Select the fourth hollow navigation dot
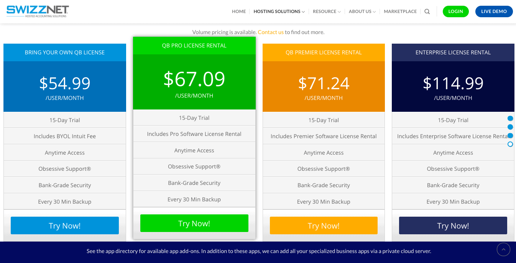Screen dimensions: 516x263 510,144
